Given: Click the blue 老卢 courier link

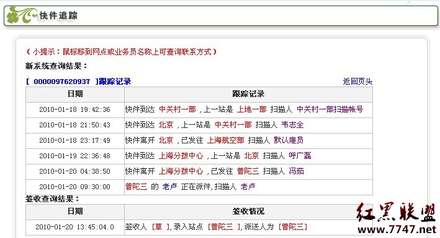Looking at the screenshot, I should click(170, 187).
